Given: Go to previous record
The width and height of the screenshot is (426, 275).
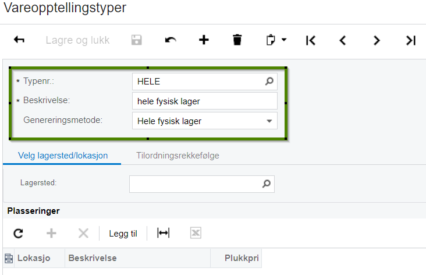Looking at the screenshot, I should coord(343,40).
